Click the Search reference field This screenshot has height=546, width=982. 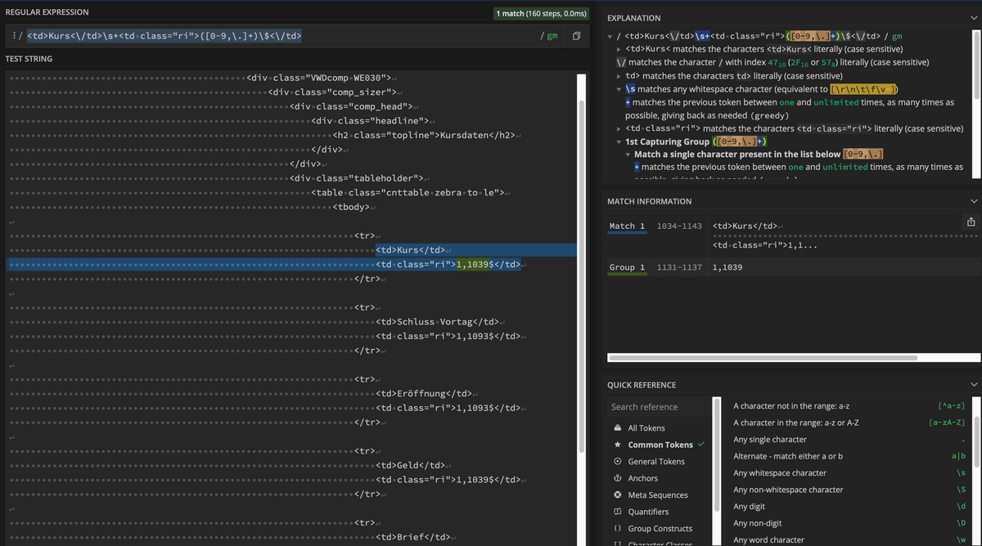click(x=660, y=406)
